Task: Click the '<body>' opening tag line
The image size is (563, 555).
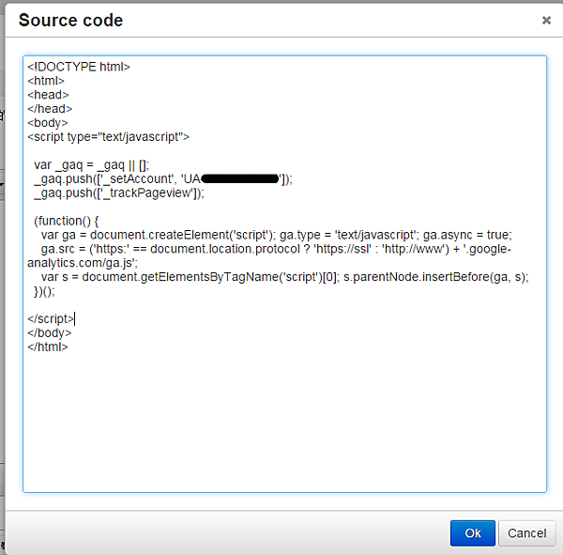Action: coord(48,123)
